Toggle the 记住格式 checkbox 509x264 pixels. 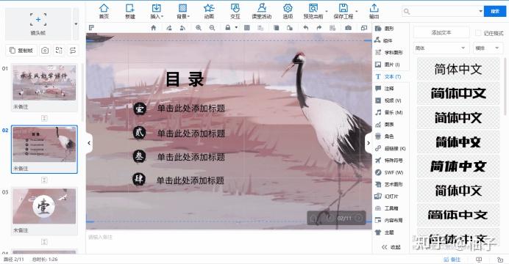click(x=478, y=33)
